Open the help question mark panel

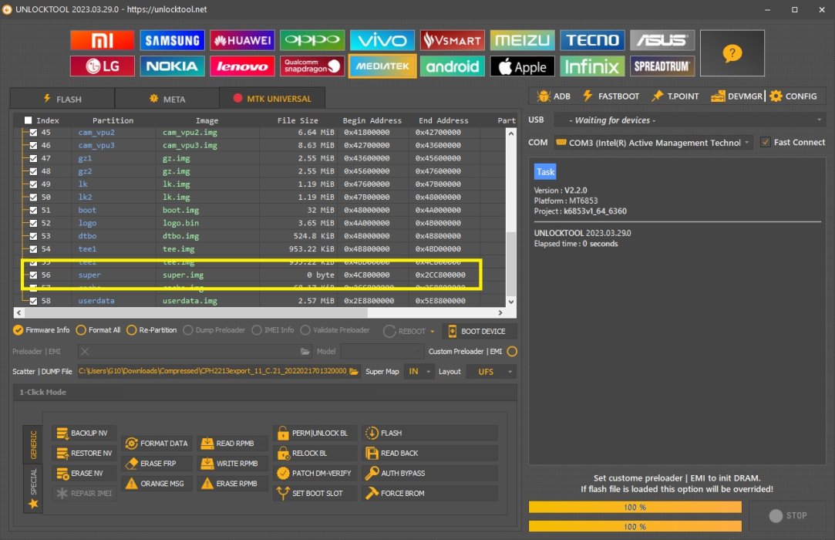pyautogui.click(x=732, y=52)
